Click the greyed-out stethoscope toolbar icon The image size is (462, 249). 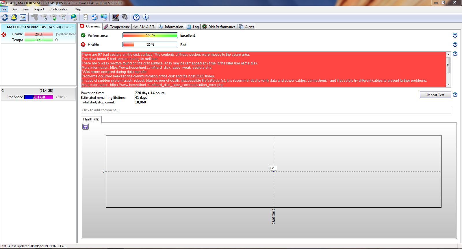[x=35, y=17]
